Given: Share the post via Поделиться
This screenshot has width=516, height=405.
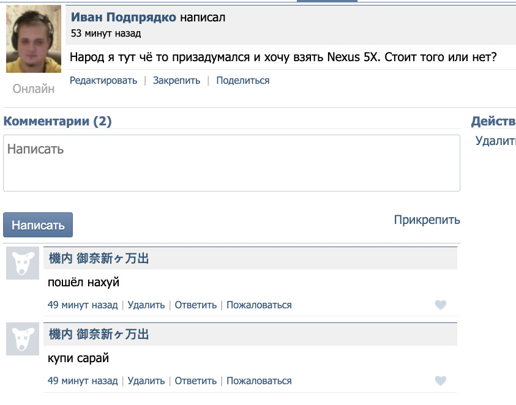Looking at the screenshot, I should [x=242, y=80].
